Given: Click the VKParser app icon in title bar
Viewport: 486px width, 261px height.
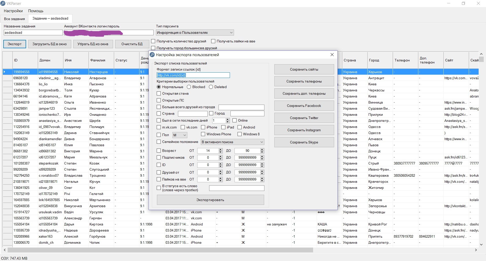Looking at the screenshot, I should tap(3, 4).
